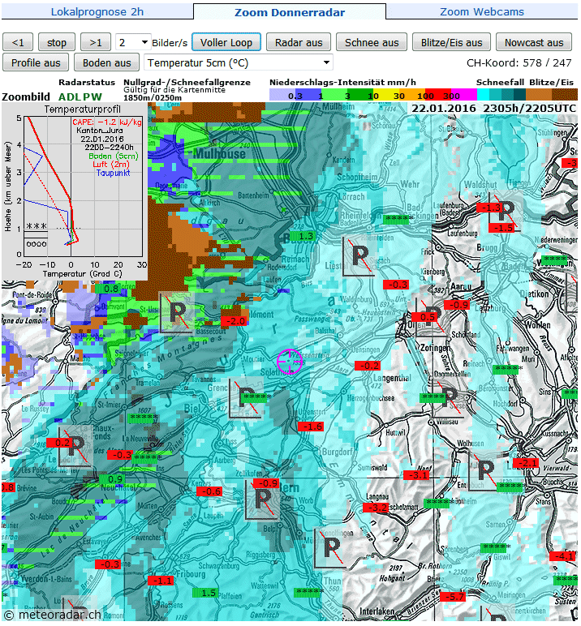Viewport: 581px width, 626px height.
Task: Click profile P icon near La Chaux-de-Fonds
Action: 77,445
